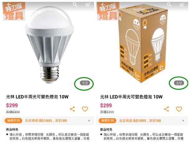Tap 滿額折扣 badge on left screen

pyautogui.click(x=13, y=121)
